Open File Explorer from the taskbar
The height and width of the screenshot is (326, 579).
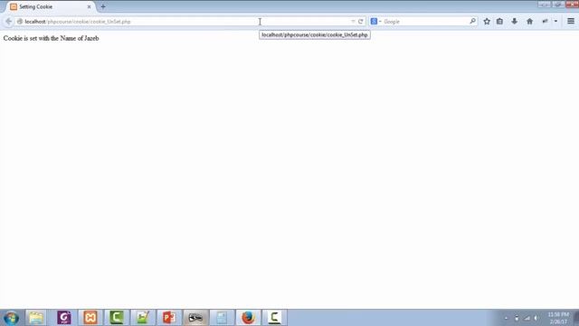click(36, 318)
